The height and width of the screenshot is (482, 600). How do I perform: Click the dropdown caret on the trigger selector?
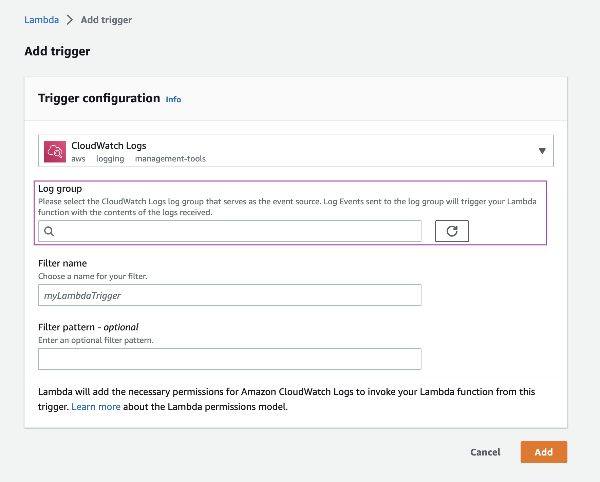(542, 151)
